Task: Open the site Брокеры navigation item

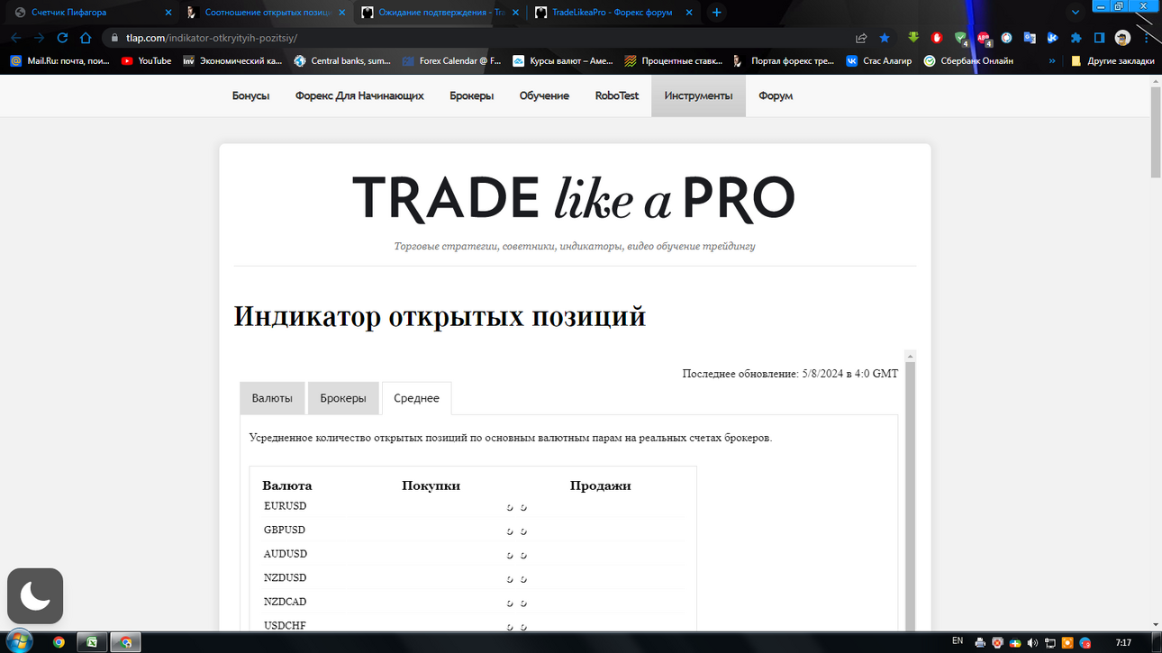Action: coord(472,95)
